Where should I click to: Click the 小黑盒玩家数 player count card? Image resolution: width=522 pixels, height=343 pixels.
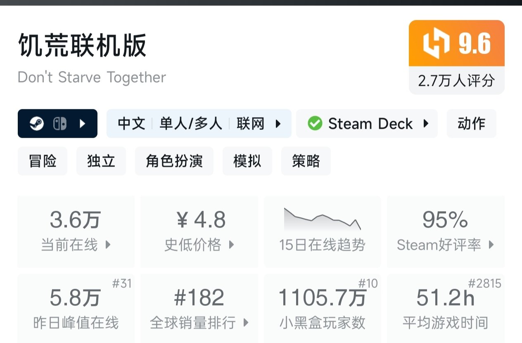click(x=322, y=308)
